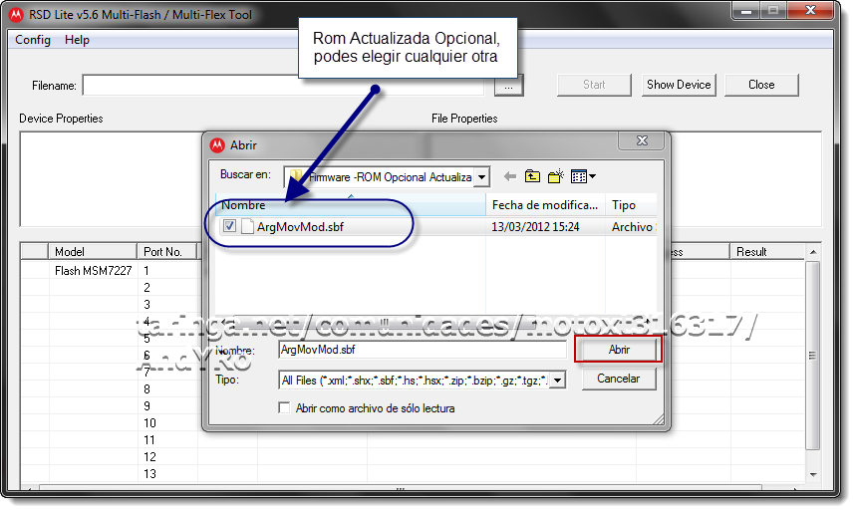This screenshot has width=856, height=513.
Task: Click the Close button in RSD Lite
Action: pos(761,85)
